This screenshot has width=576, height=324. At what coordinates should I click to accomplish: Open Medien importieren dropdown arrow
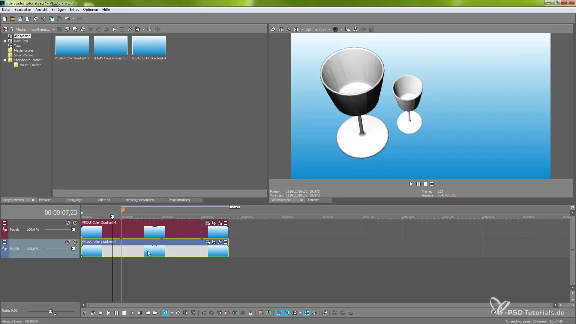coord(53,29)
